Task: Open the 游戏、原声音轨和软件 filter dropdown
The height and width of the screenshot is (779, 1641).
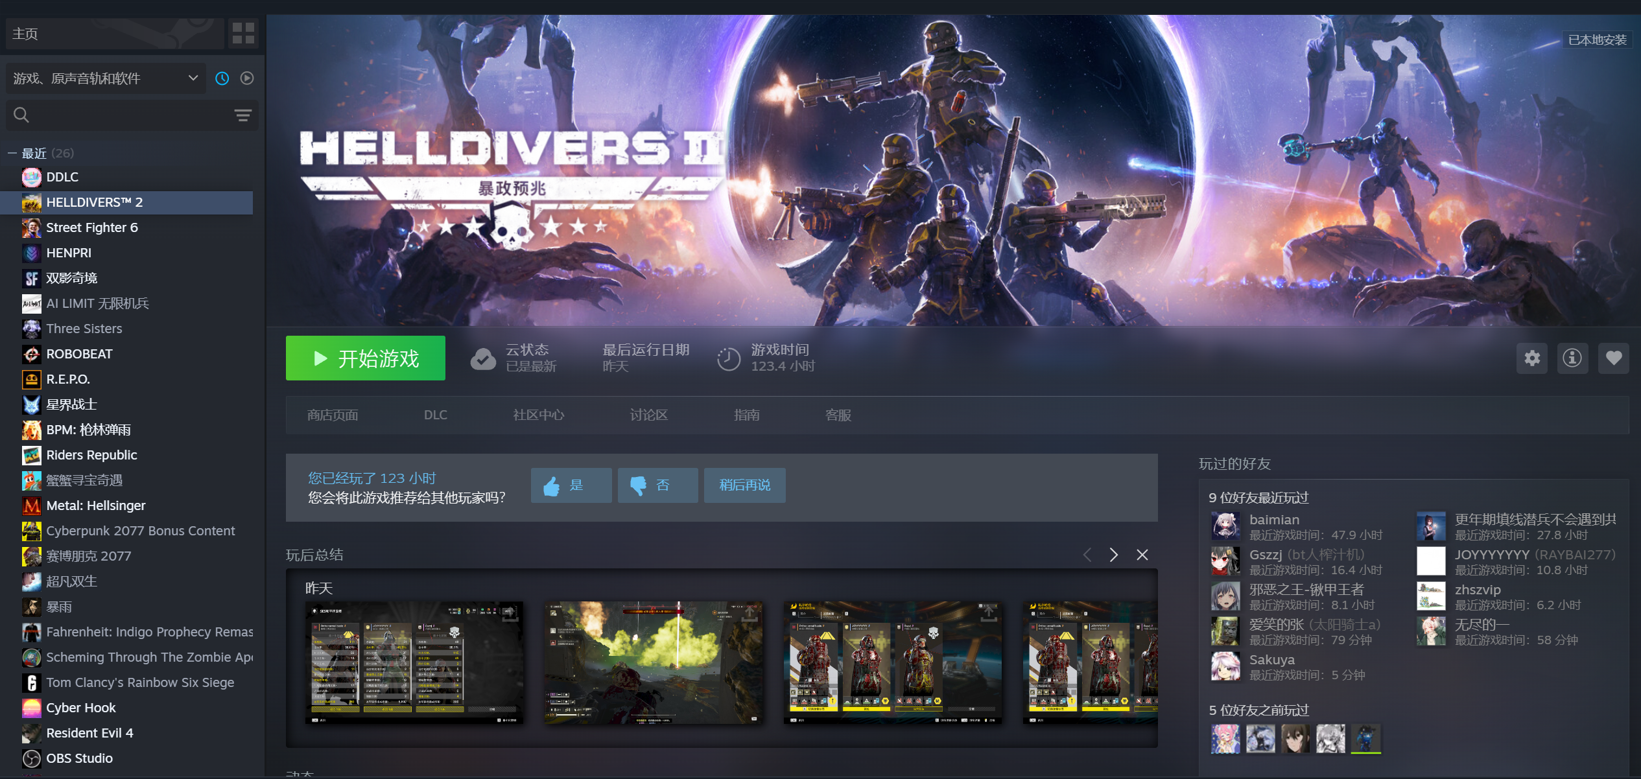Action: click(x=106, y=78)
